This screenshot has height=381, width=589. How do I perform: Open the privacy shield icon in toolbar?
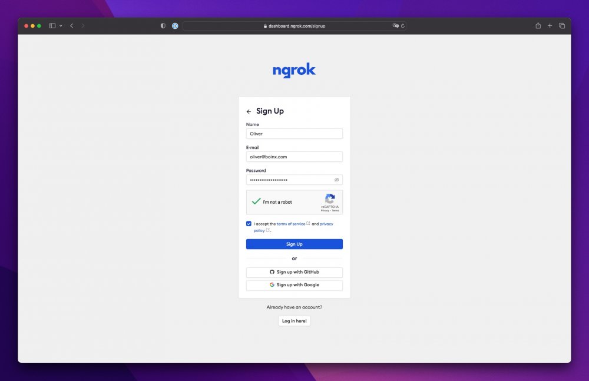(163, 26)
